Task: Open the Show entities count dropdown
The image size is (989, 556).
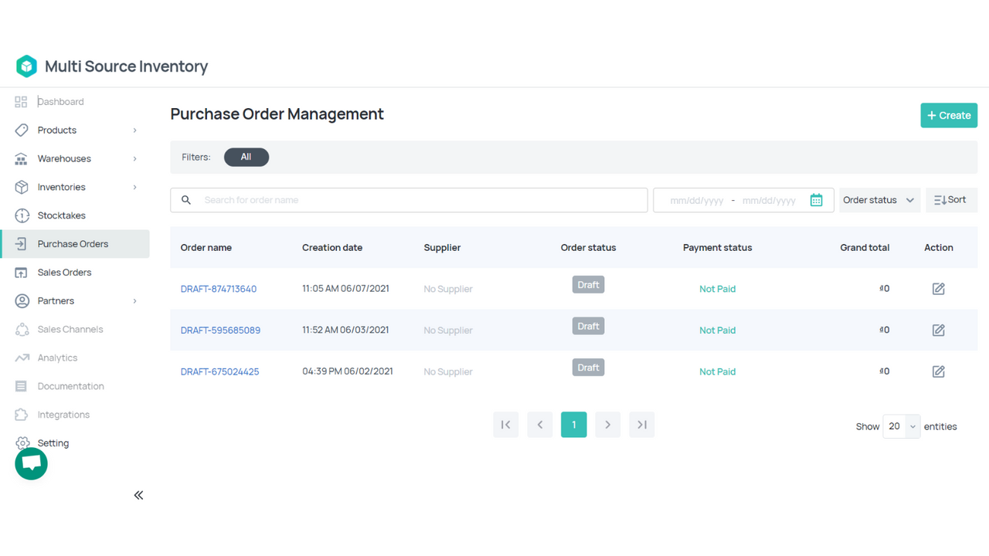Action: [x=901, y=426]
